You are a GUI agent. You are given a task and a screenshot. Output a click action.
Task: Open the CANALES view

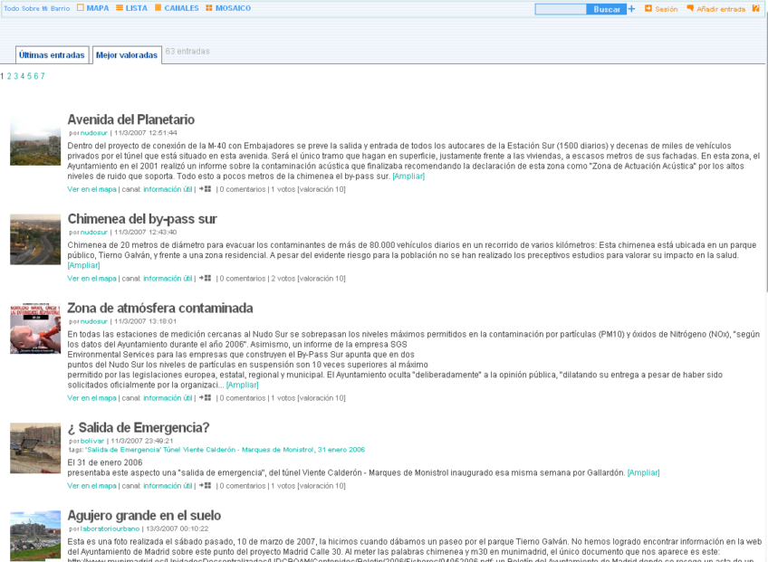(x=177, y=8)
